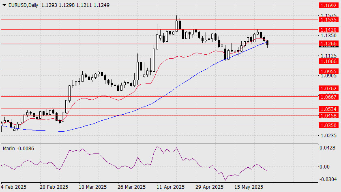Select the 1.0534 price level label
Image resolution: width=341 pixels, height=192 pixels.
tap(328, 109)
